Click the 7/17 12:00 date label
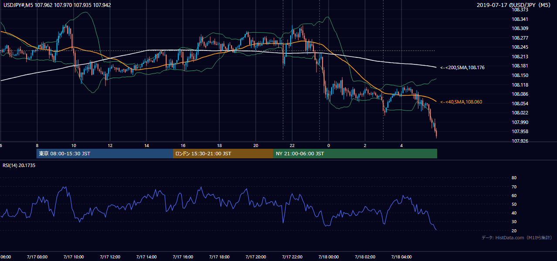Image resolution: width=557 pixels, height=261 pixels. click(110, 257)
